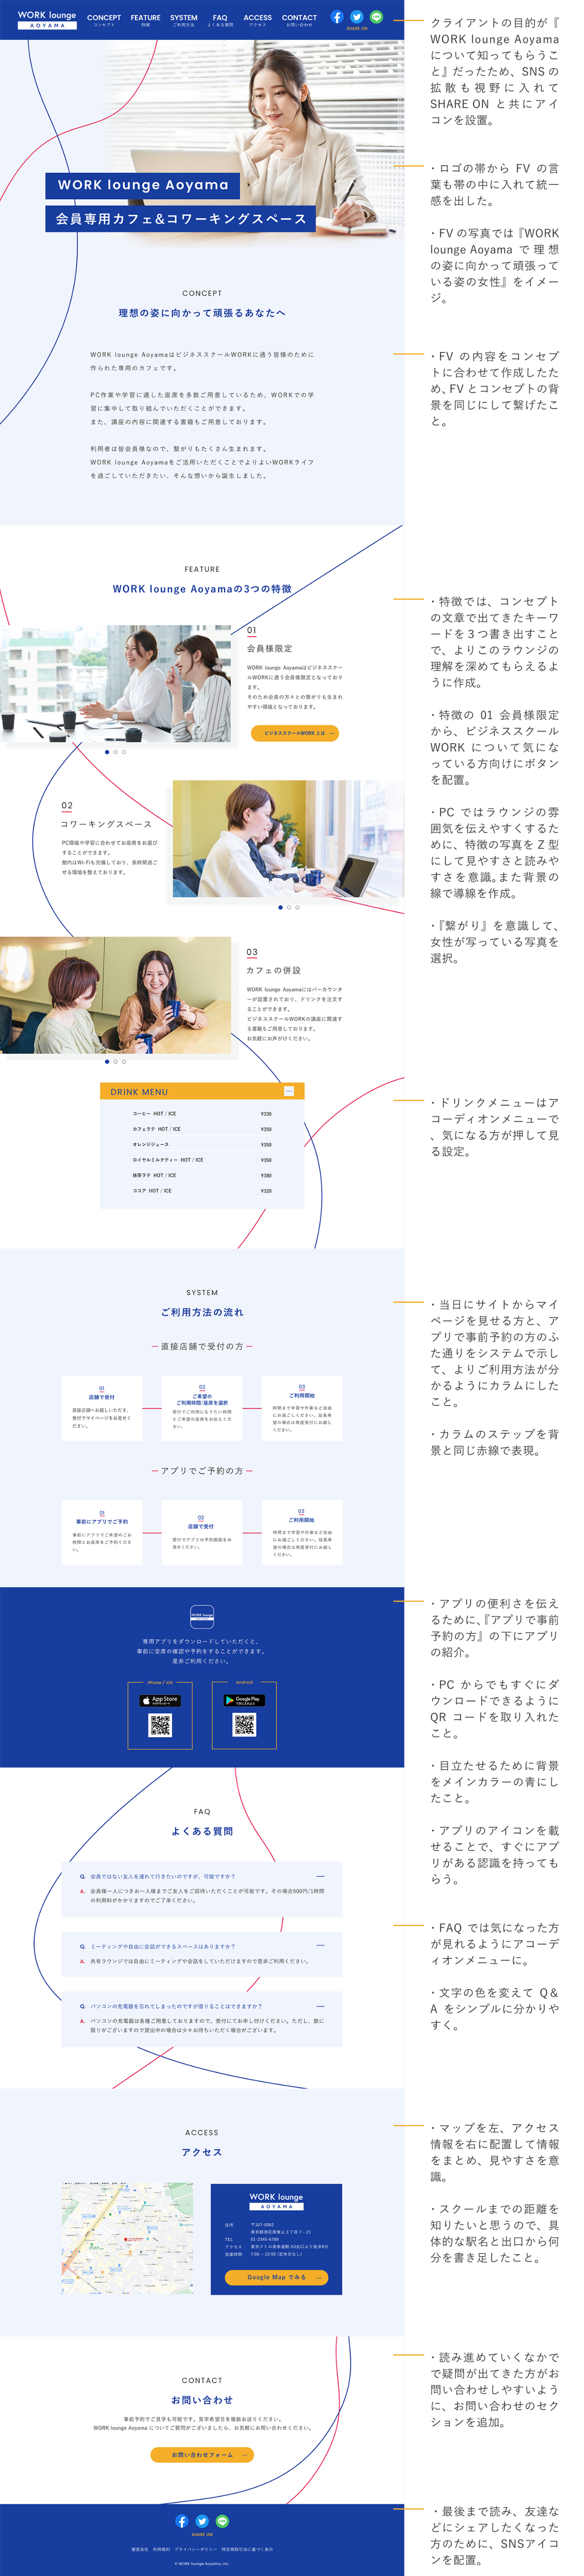Go to ACCESS in the navigation menu
The image size is (584, 2576).
click(x=257, y=19)
